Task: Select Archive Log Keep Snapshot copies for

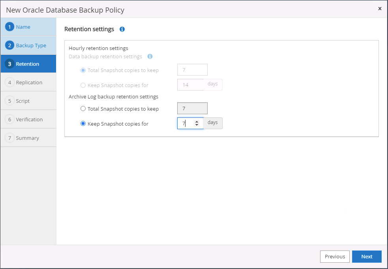Action: pos(83,124)
